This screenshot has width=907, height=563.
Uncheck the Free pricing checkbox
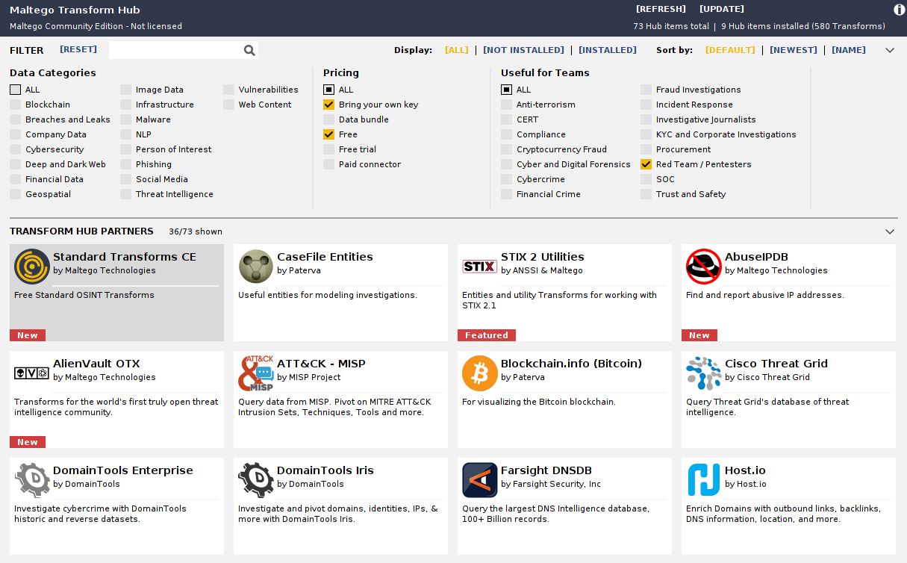point(329,134)
